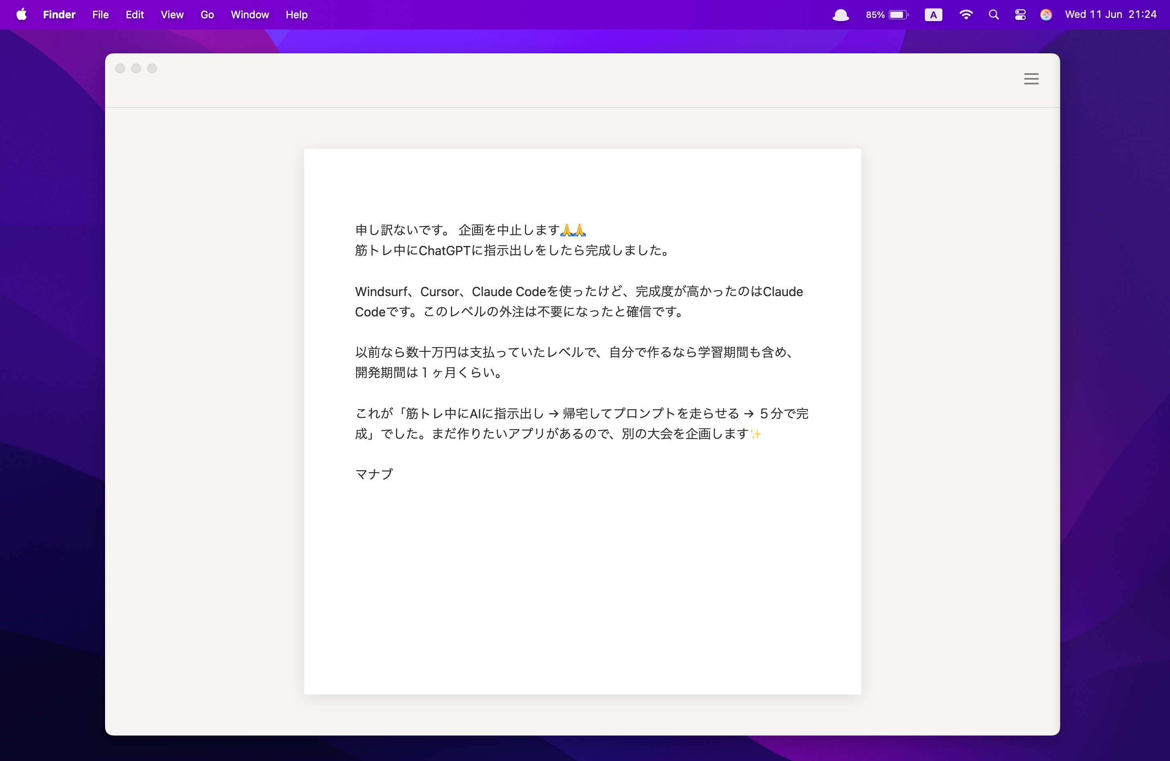
Task: Open the File menu
Action: pos(100,15)
